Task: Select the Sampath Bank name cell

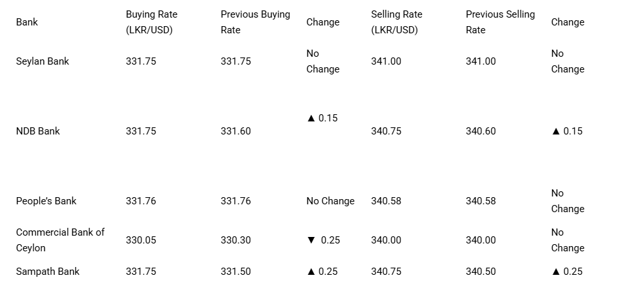Action: (48, 272)
